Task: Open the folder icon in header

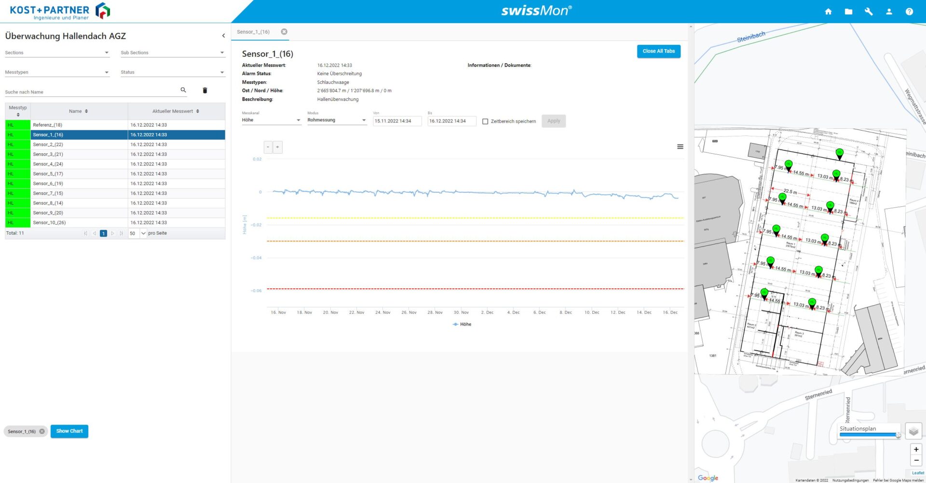Action: coord(848,12)
